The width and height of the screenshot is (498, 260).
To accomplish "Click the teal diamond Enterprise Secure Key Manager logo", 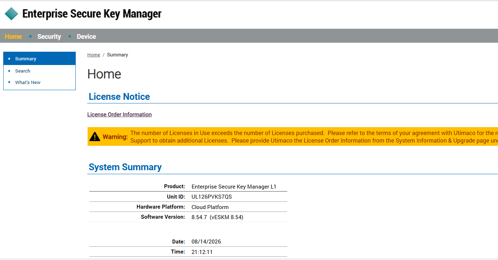I will click(x=11, y=14).
